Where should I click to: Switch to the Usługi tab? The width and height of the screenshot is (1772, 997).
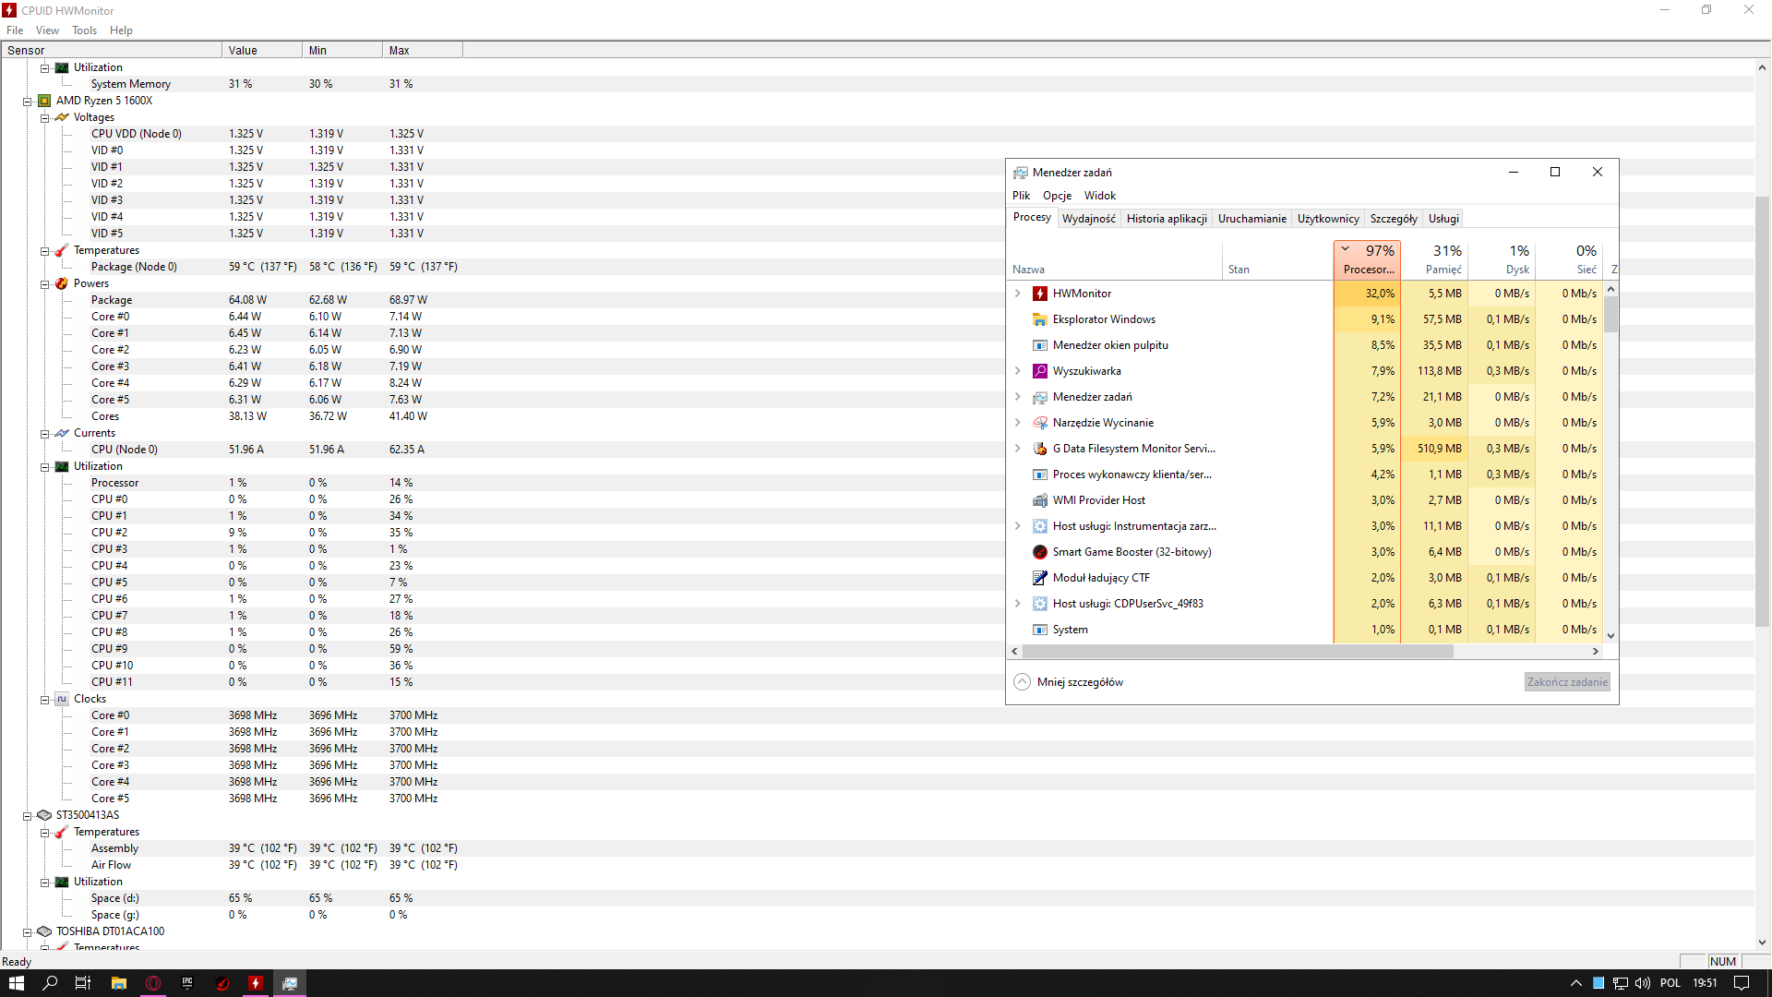point(1443,219)
